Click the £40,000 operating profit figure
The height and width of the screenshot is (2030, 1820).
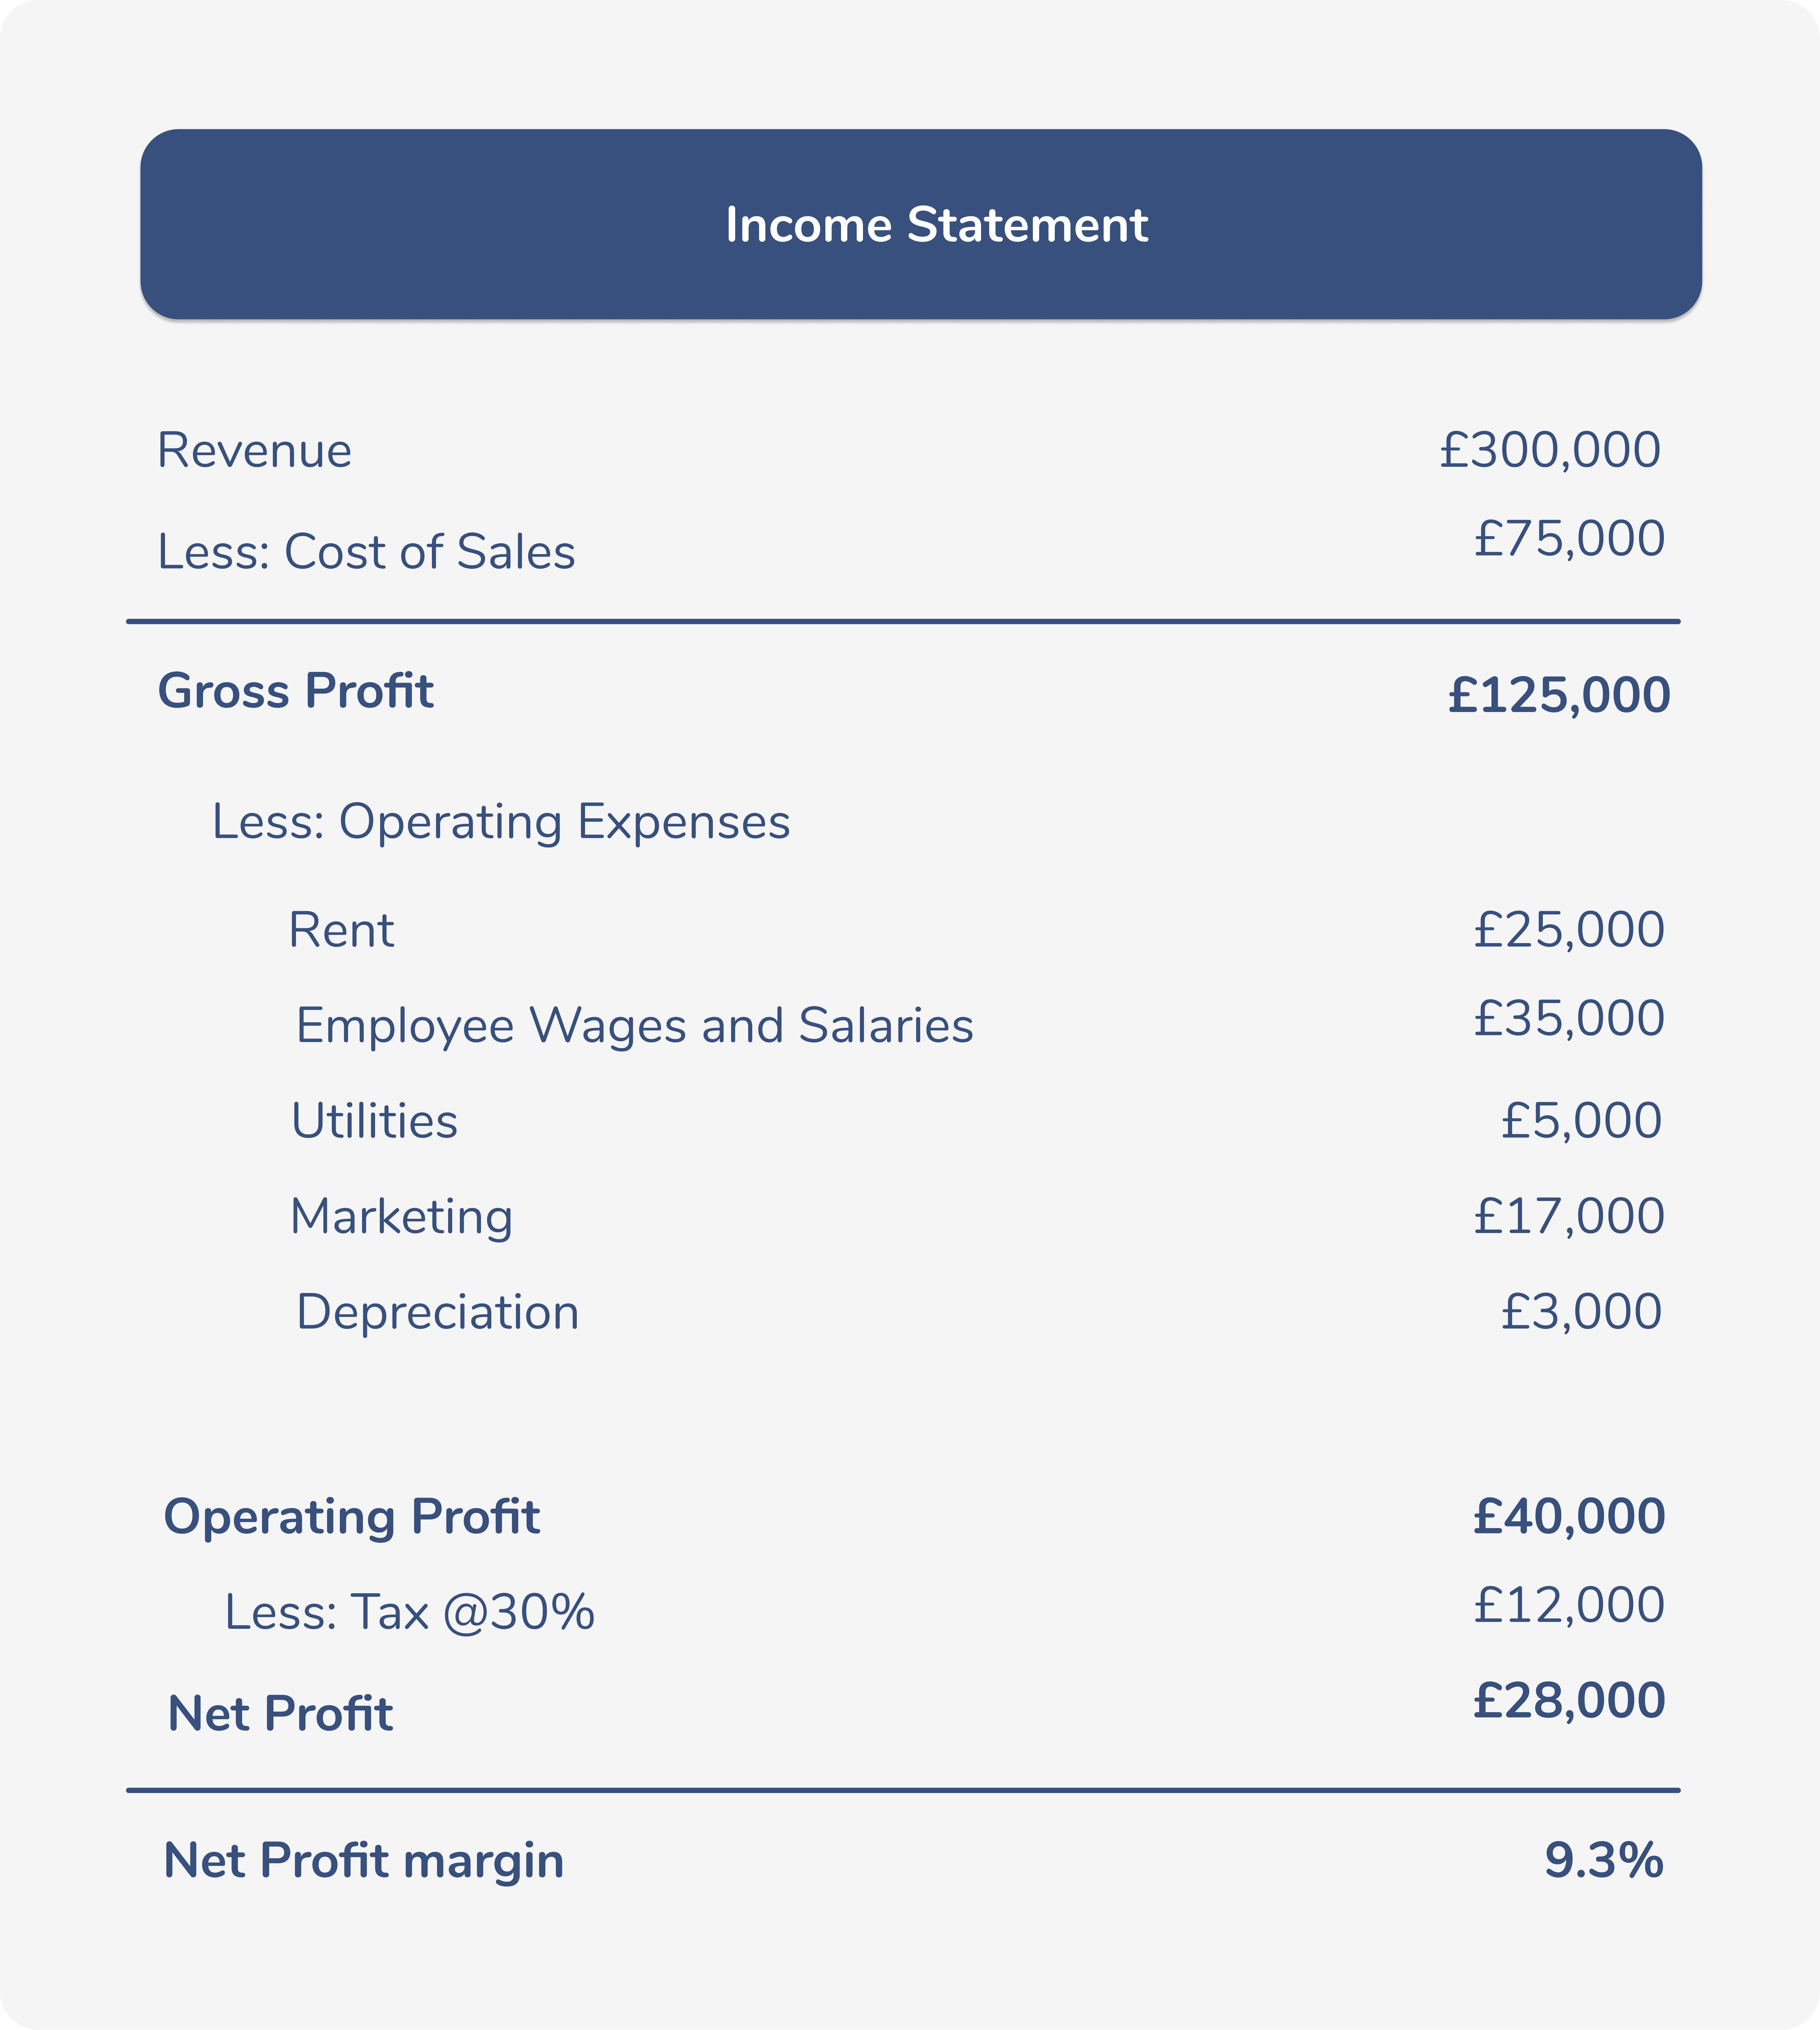point(1568,1516)
